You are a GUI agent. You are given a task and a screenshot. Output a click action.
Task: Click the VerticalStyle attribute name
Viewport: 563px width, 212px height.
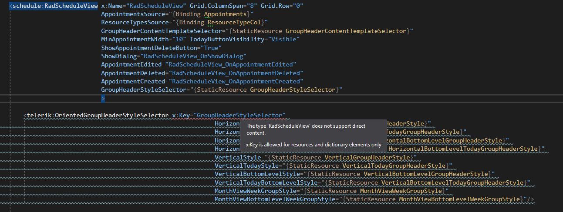[x=238, y=157]
